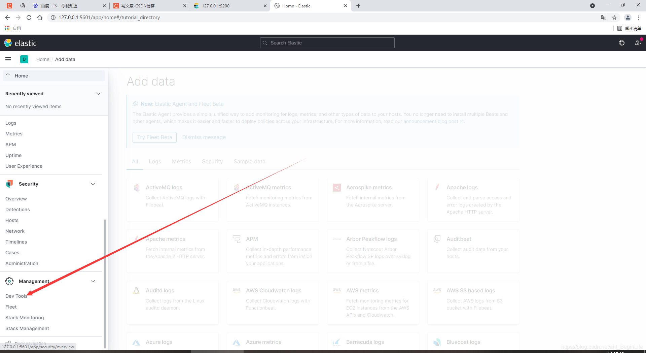
Task: Open Cases in sidebar
Action: coord(12,253)
